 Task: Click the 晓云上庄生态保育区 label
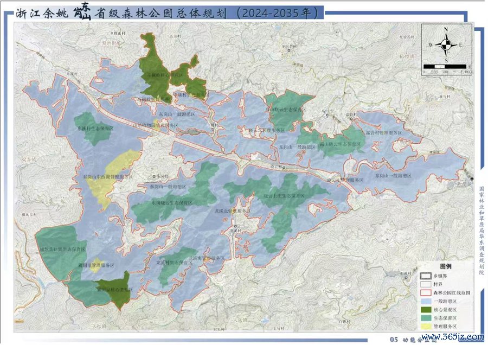(x=284, y=196)
